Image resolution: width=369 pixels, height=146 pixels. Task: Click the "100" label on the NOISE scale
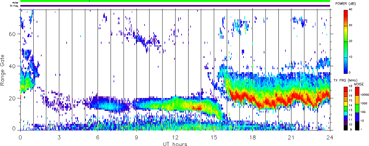coord(362,113)
